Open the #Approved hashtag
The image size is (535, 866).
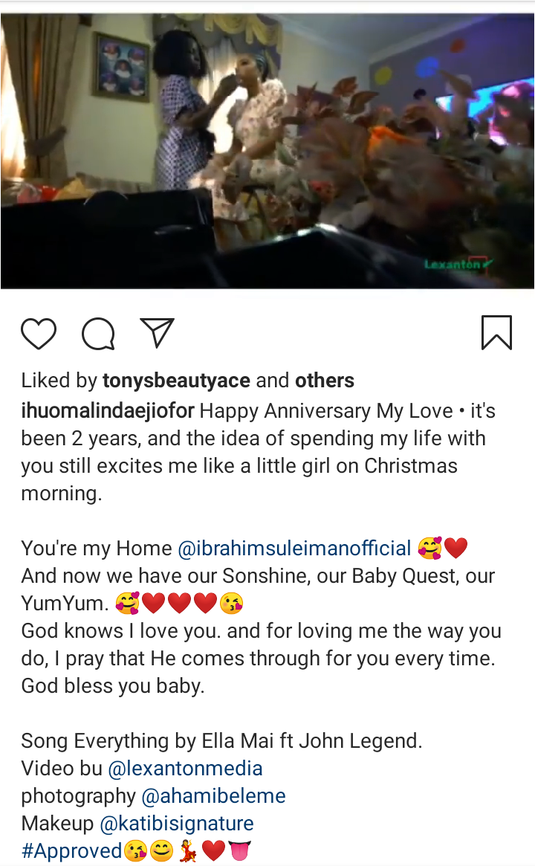[x=72, y=850]
